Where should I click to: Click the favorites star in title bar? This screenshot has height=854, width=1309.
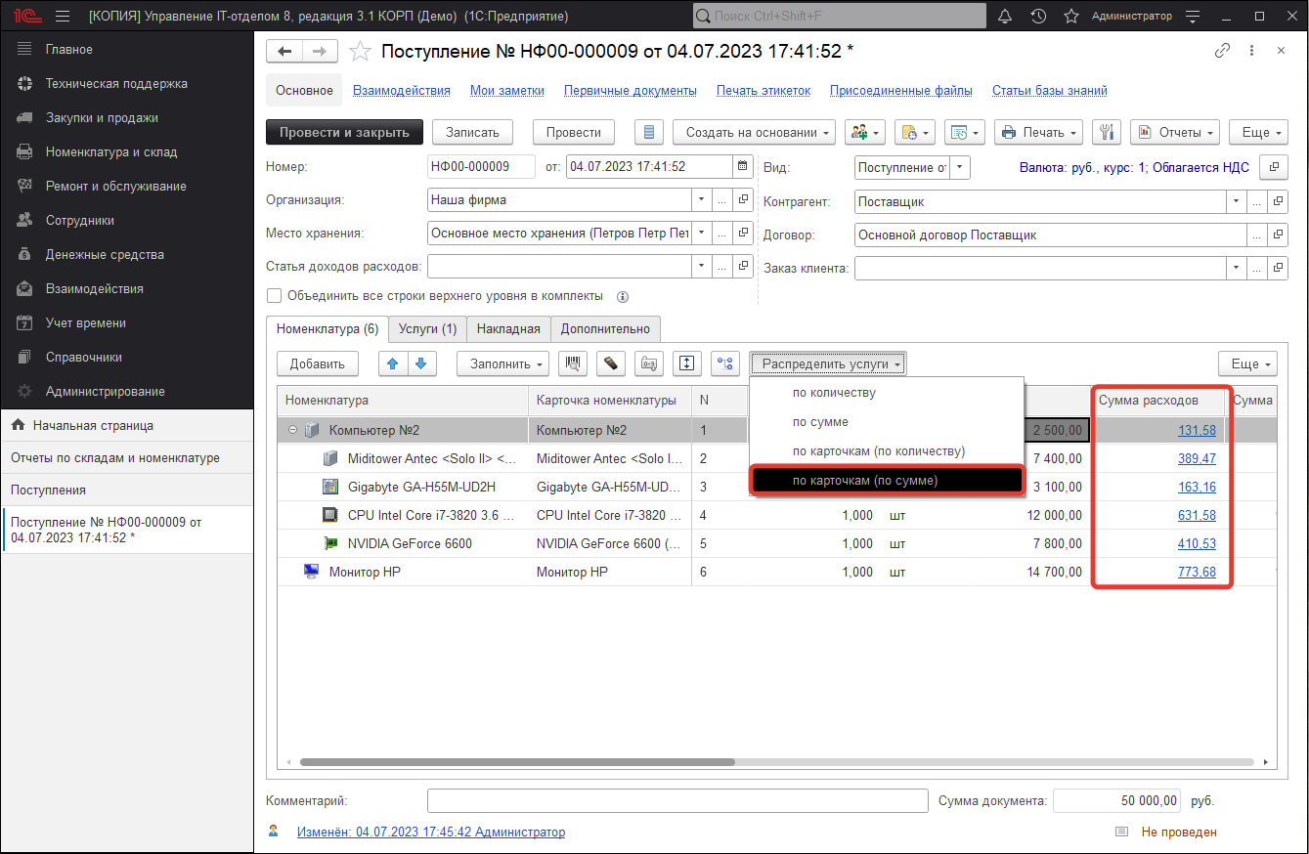1071,16
